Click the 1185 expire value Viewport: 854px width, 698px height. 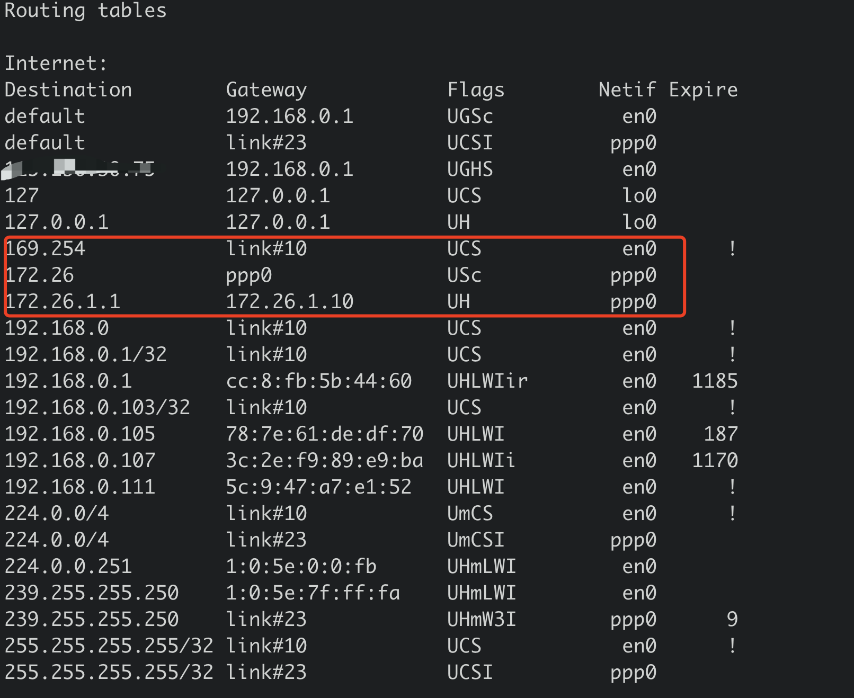(715, 381)
